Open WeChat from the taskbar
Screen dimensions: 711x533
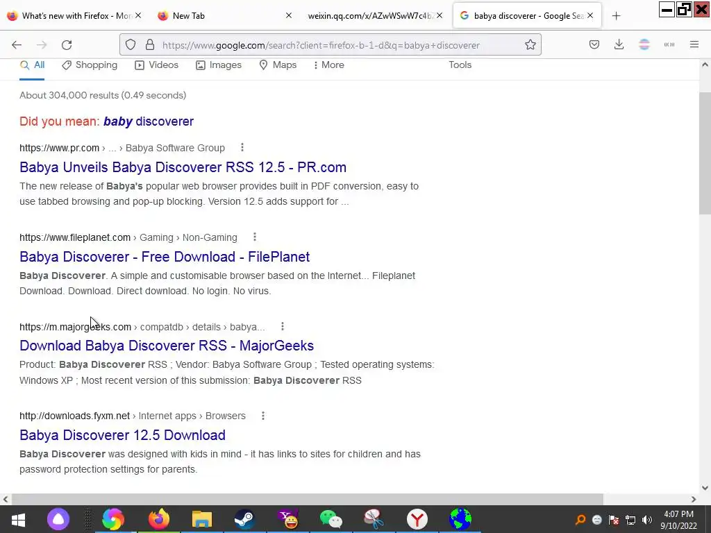331,519
